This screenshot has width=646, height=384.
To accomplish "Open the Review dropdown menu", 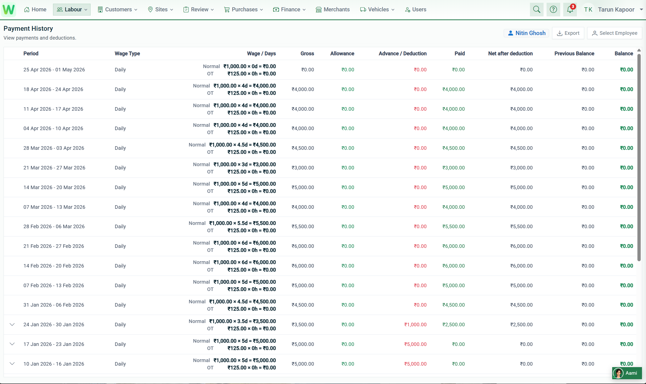I will click(199, 10).
